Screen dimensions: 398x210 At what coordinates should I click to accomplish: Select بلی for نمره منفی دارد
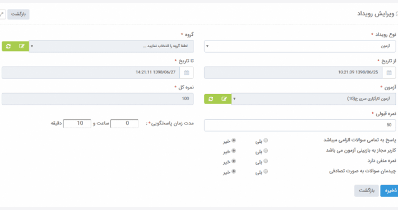point(266,161)
